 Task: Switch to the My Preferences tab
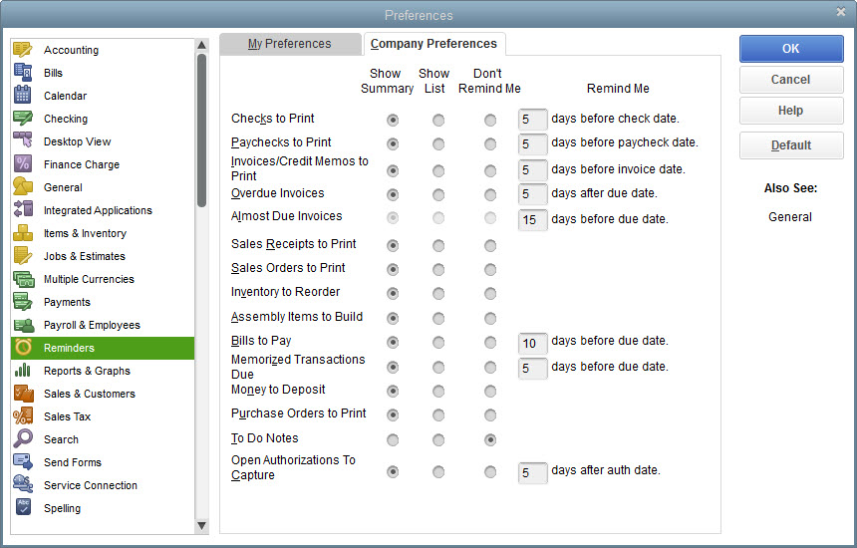(289, 44)
